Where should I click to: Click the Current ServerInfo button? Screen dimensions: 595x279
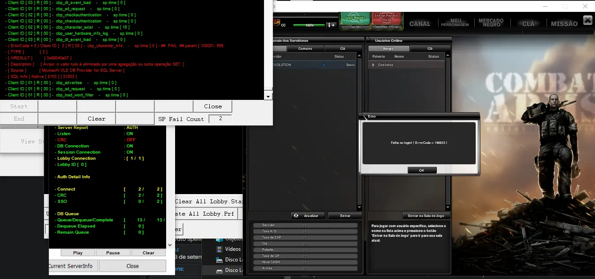tap(73, 266)
